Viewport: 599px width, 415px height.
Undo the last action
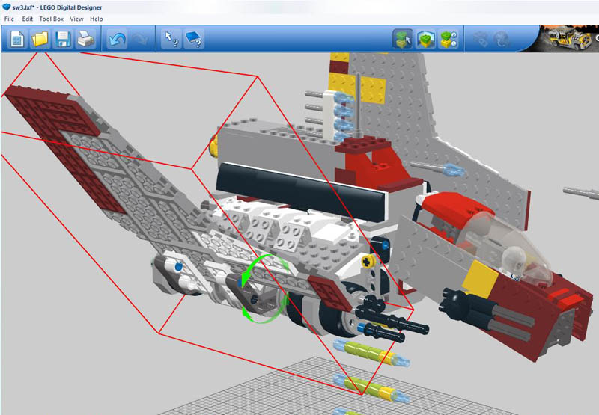tap(117, 39)
